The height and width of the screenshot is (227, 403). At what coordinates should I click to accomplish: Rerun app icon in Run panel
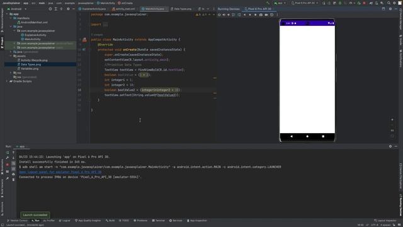(8, 153)
